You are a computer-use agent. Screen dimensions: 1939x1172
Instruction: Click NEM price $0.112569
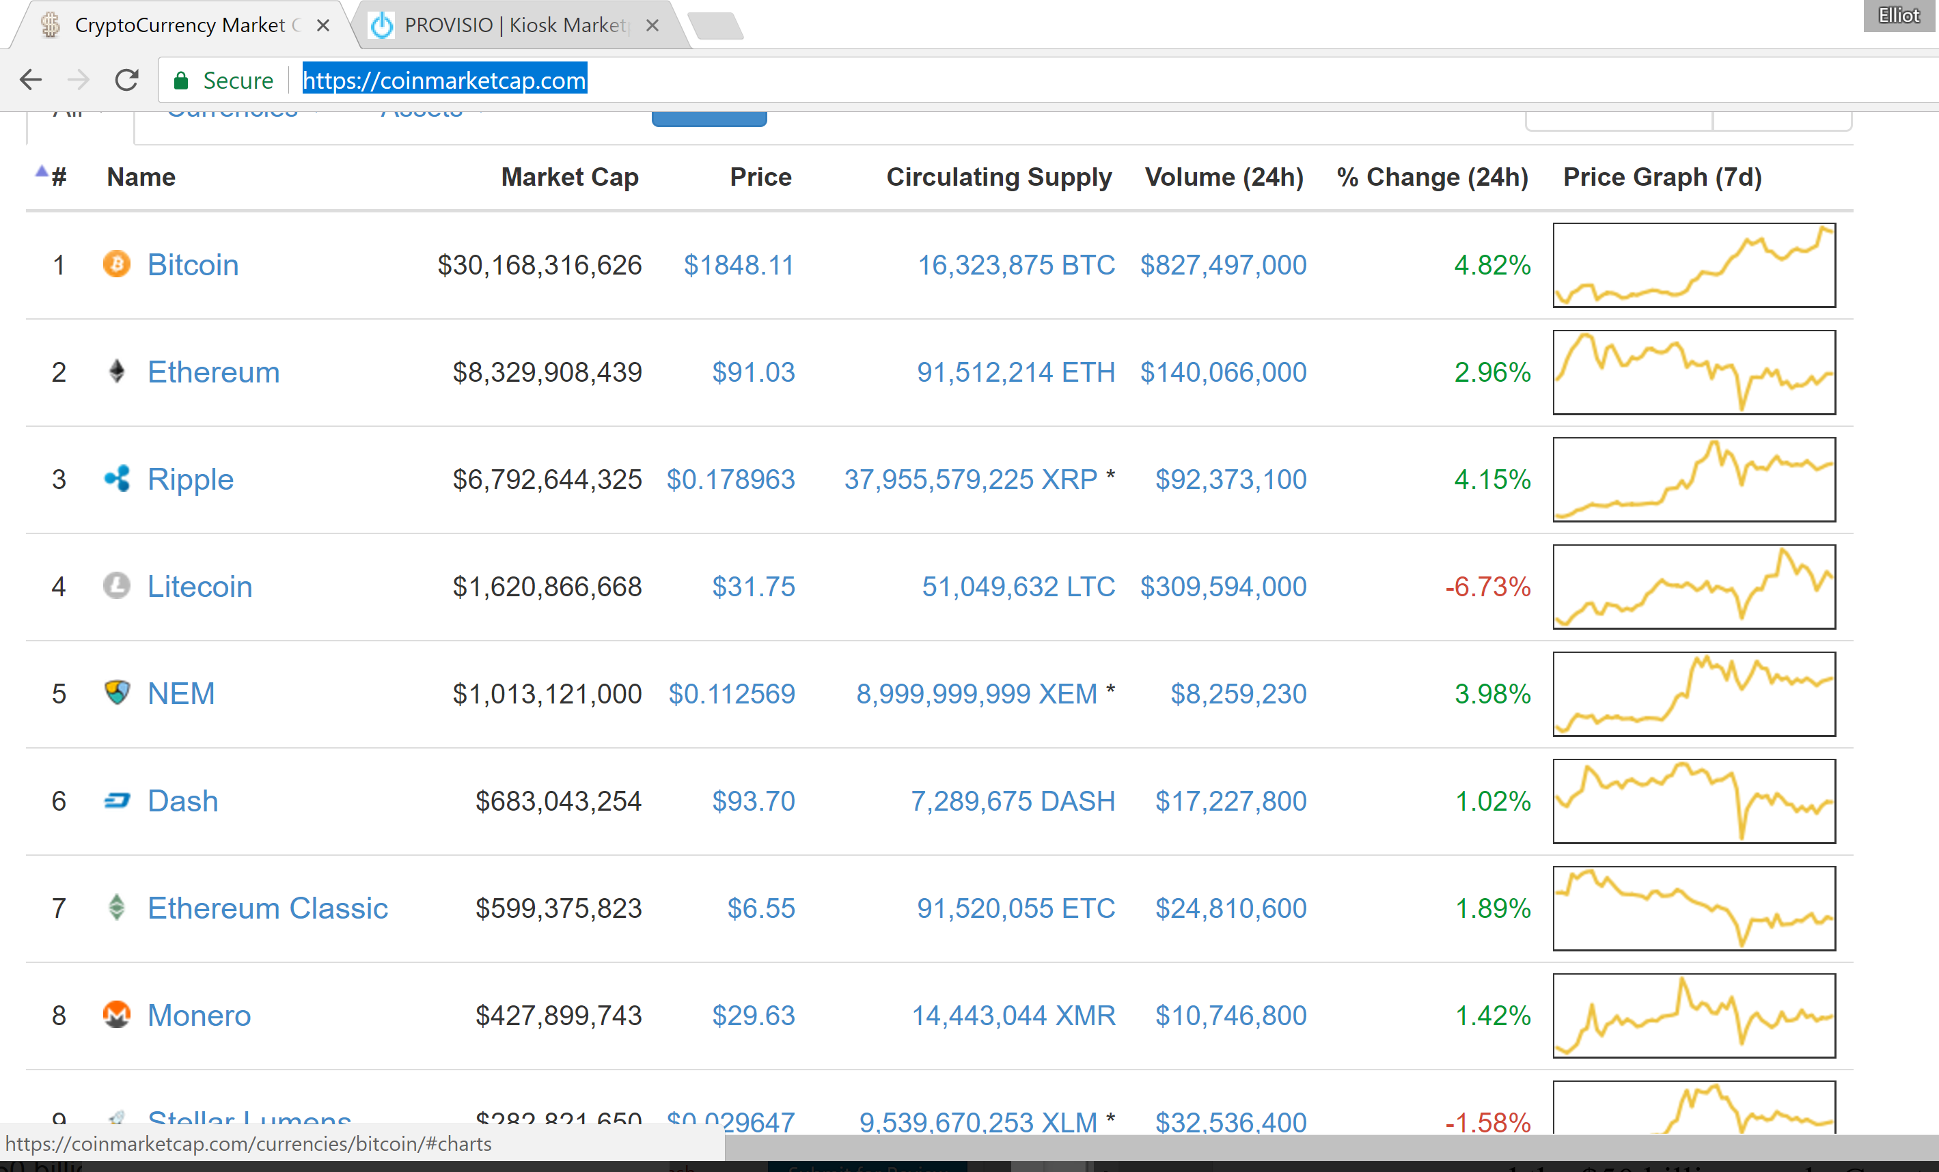tap(731, 693)
